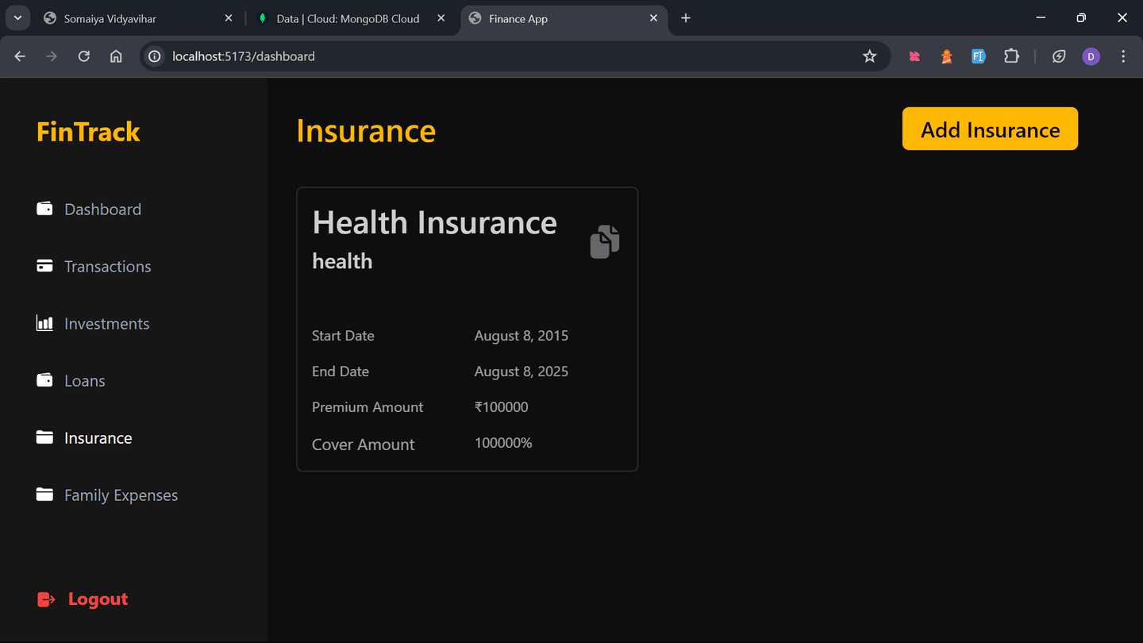The image size is (1143, 643).
Task: Click the Transactions card icon
Action: click(x=44, y=266)
